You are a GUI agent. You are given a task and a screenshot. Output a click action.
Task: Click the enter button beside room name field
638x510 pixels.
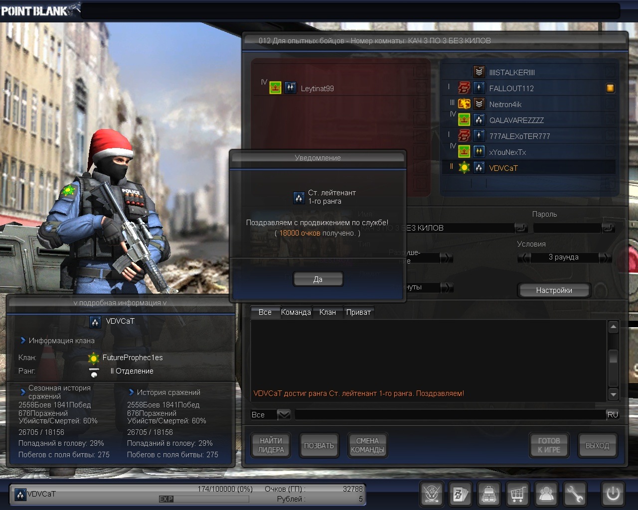(521, 228)
